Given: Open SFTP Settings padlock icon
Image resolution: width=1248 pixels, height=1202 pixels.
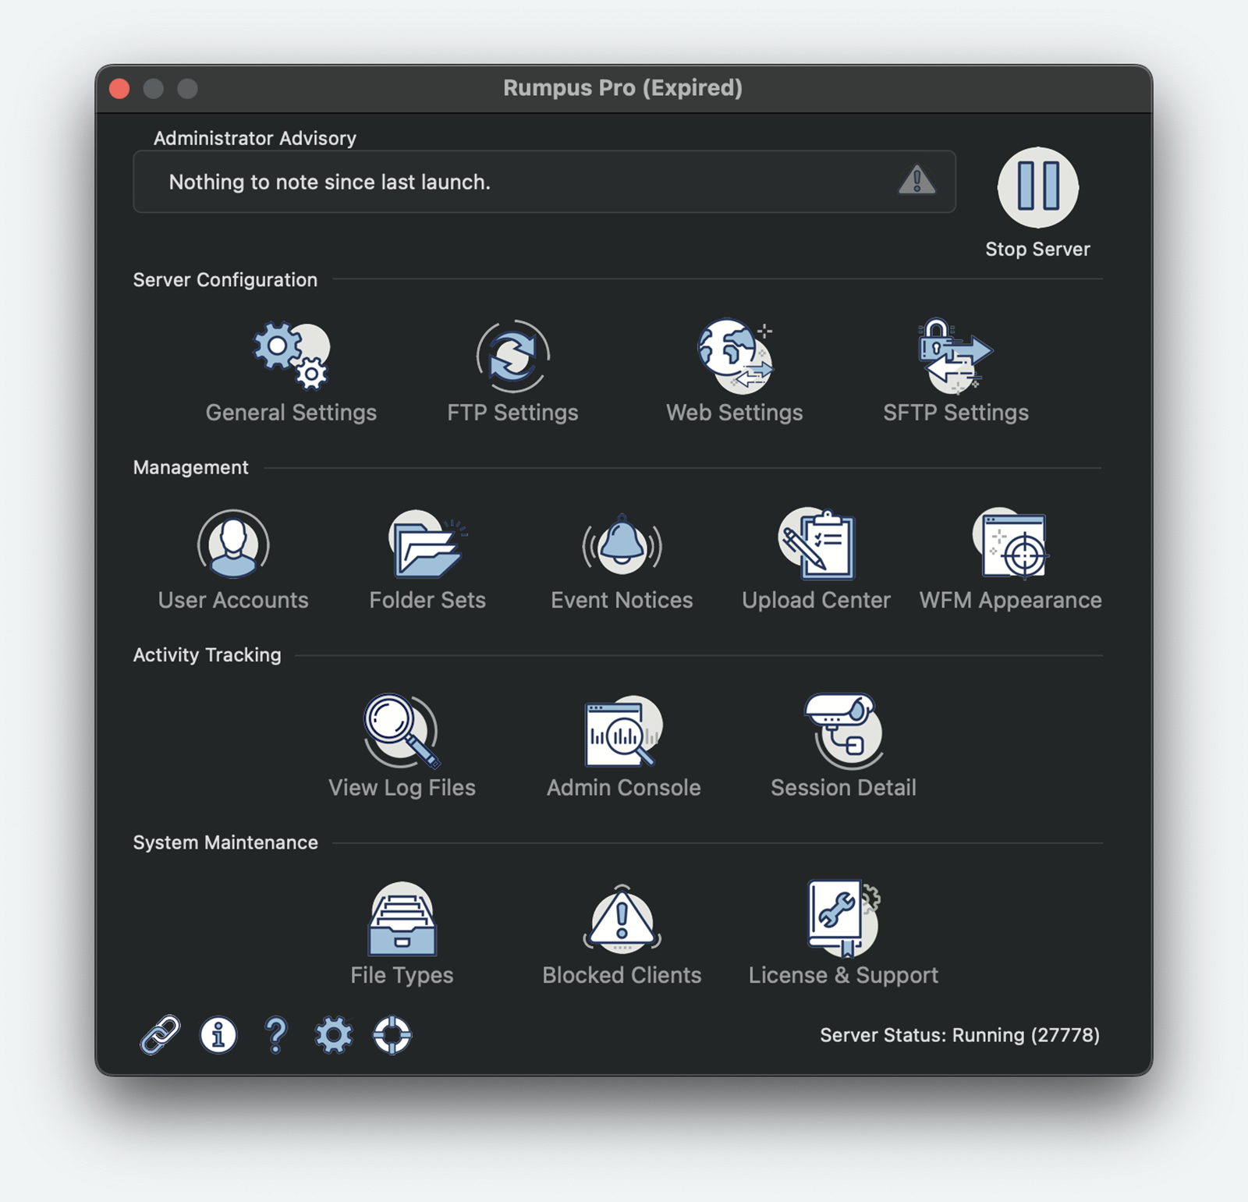Looking at the screenshot, I should tap(955, 356).
